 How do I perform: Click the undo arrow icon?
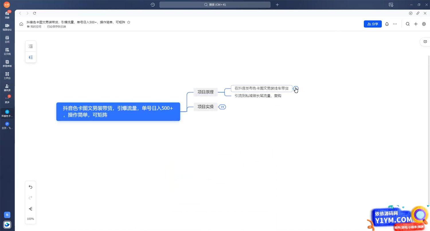pos(31,187)
